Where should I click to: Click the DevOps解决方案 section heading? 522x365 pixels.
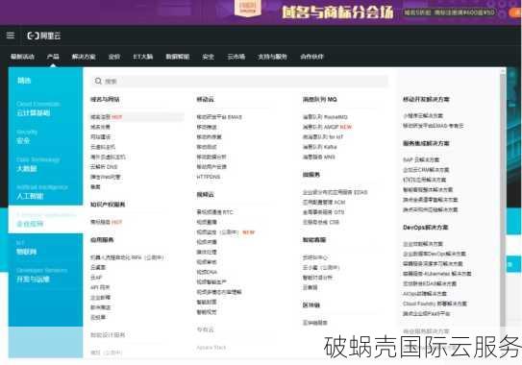426,228
